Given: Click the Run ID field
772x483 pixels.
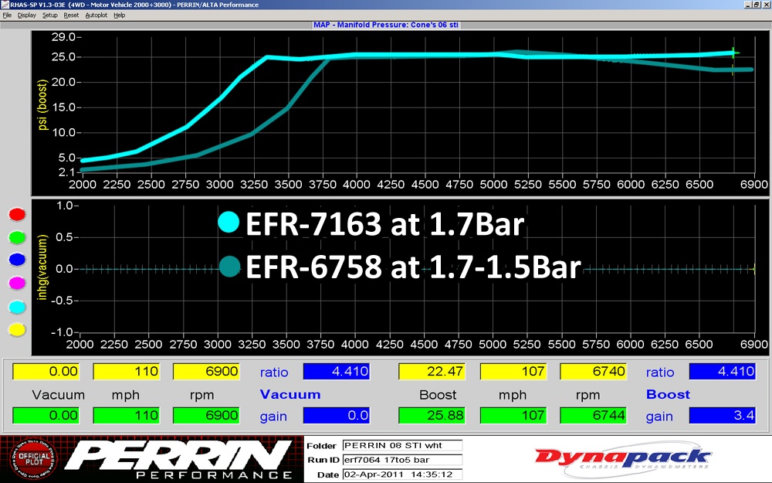Looking at the screenshot, I should coord(402,461).
